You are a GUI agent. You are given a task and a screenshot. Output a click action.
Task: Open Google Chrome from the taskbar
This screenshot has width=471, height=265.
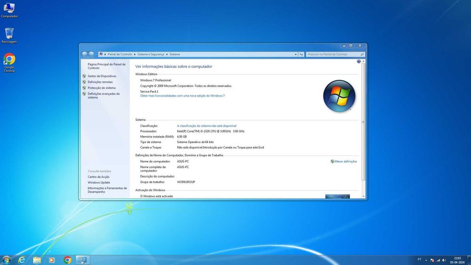[67, 260]
